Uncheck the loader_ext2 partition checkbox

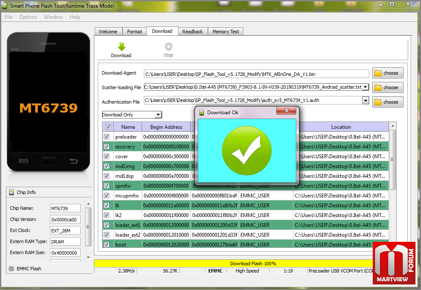[107, 235]
